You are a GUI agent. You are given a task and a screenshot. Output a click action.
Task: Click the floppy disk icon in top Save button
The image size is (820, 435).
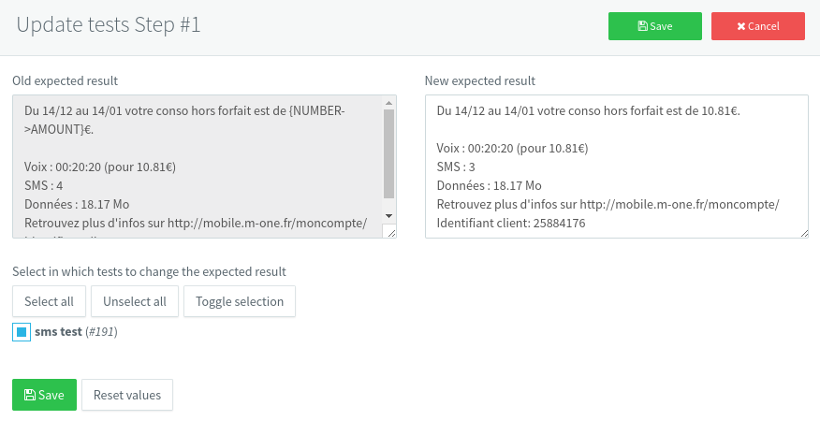click(642, 26)
